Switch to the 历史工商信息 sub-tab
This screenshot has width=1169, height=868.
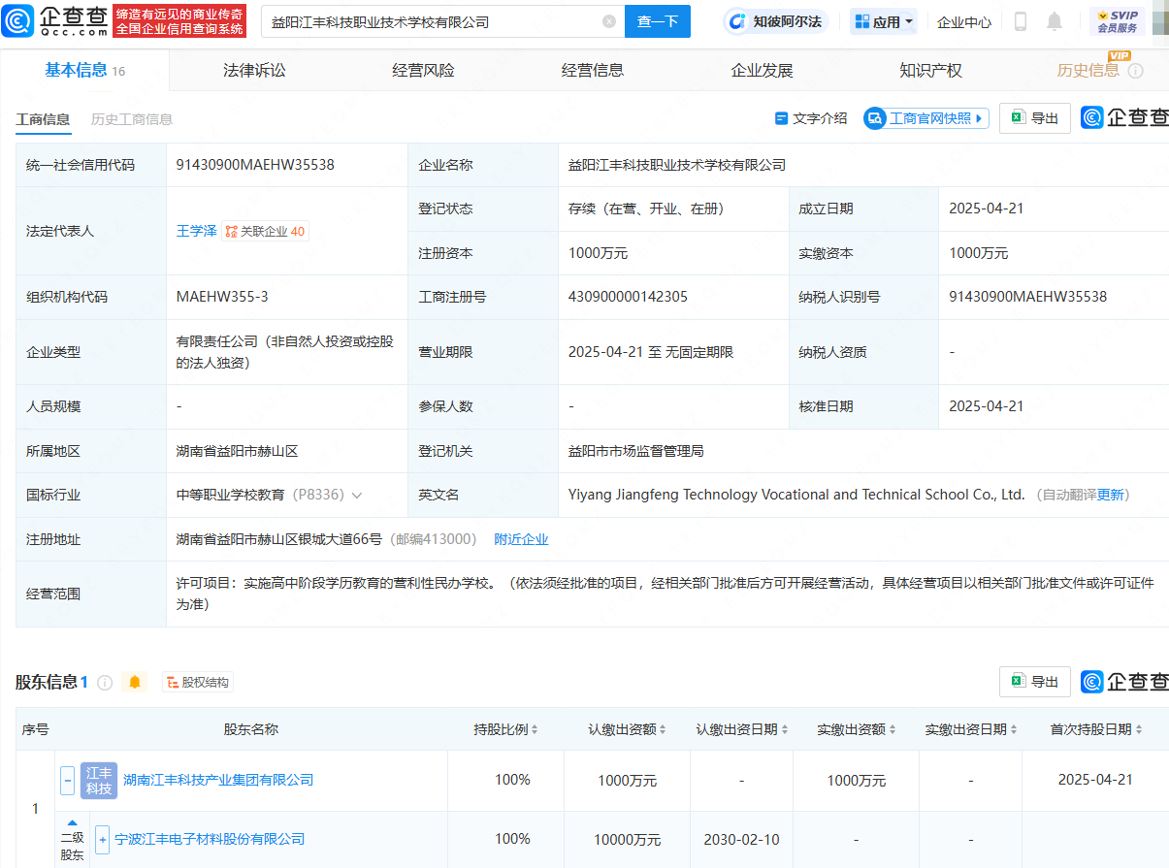point(132,119)
